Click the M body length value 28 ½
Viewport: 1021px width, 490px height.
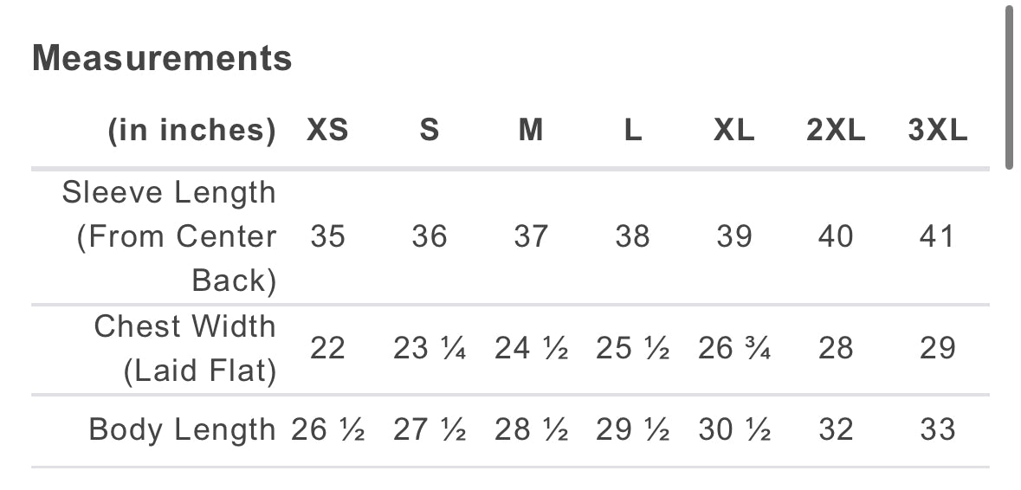[x=531, y=429]
